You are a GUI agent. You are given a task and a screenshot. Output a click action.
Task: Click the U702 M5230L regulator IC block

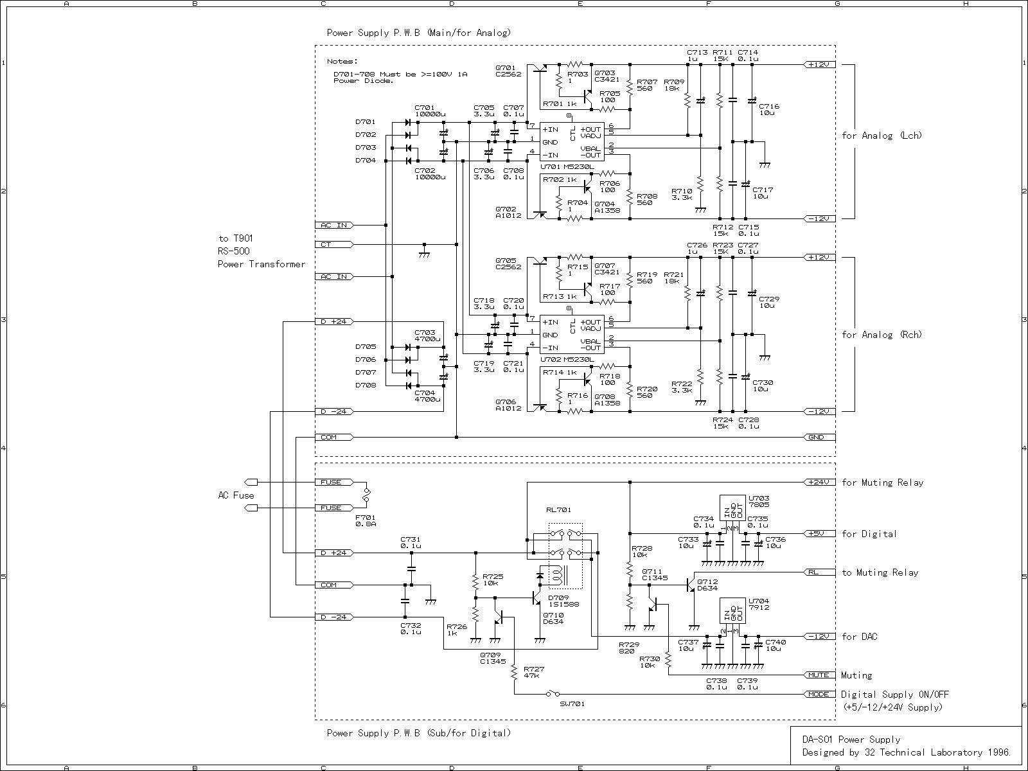pos(572,335)
